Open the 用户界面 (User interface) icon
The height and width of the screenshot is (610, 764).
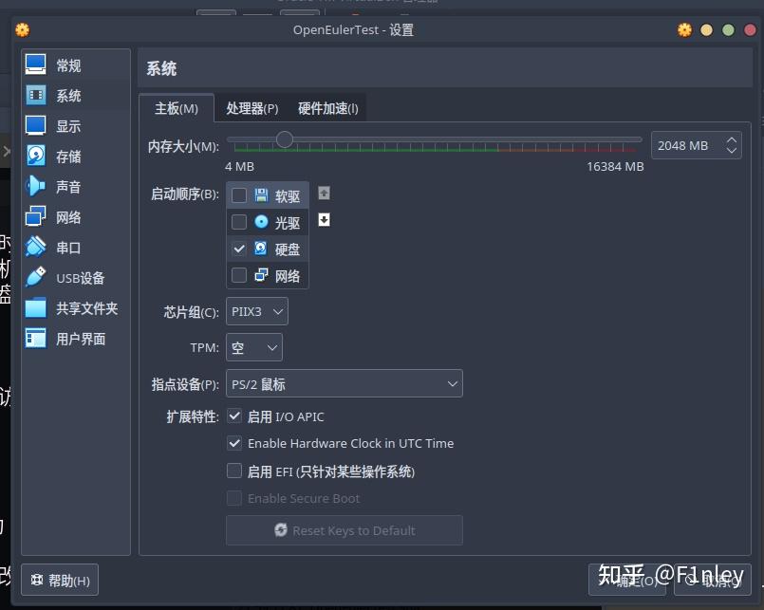[x=35, y=338]
